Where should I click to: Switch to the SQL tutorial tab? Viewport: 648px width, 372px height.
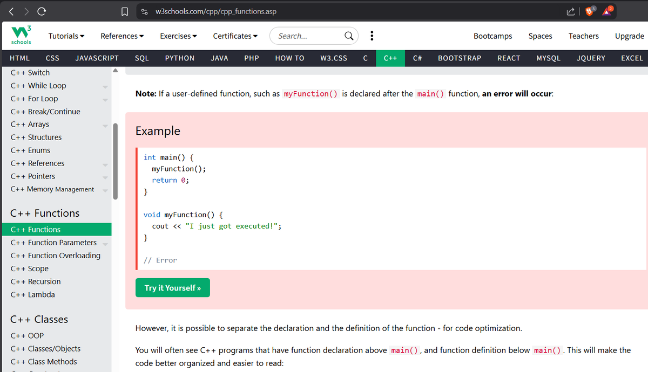point(141,58)
